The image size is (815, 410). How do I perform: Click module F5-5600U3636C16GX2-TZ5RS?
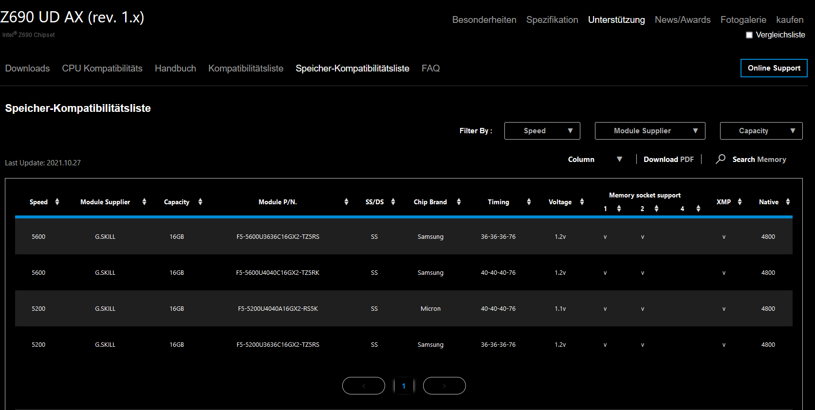(278, 237)
